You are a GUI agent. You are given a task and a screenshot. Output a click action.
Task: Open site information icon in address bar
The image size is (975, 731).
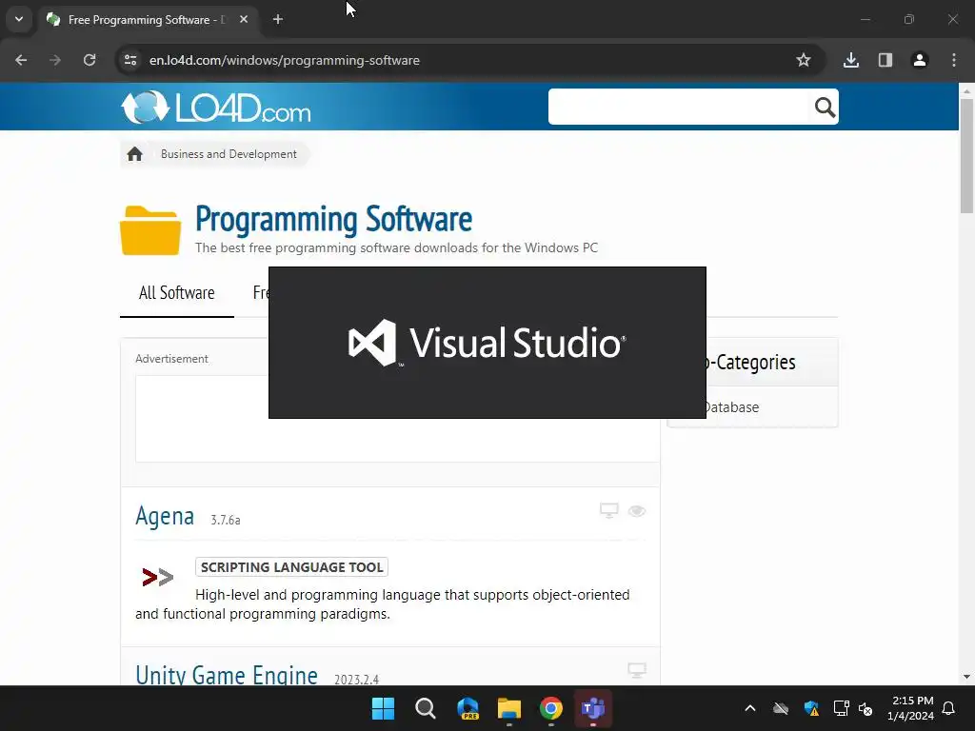130,60
